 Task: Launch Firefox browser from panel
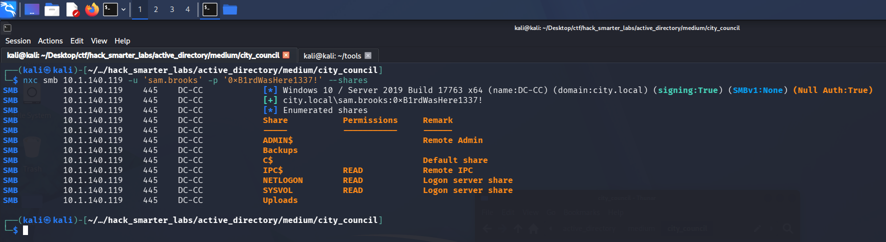(x=92, y=9)
